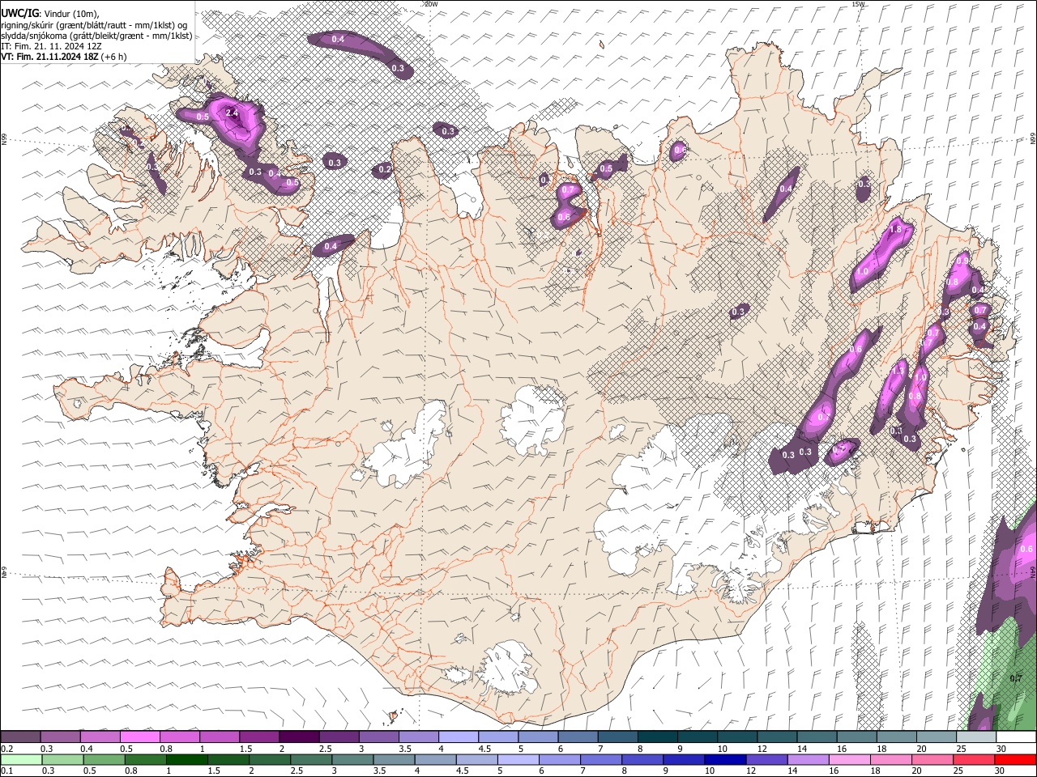This screenshot has height=777, width=1037.
Task: Click the 'slydda/snjókoma' legend description line
Action: (96, 36)
